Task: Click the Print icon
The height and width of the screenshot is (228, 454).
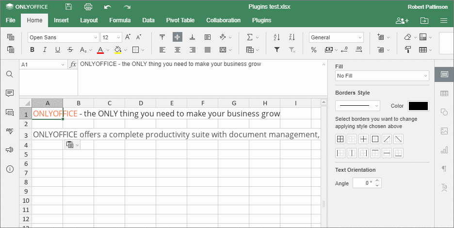Action: coord(88,7)
